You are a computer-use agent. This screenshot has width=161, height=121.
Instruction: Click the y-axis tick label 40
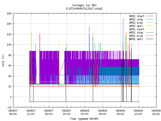[10, 76]
